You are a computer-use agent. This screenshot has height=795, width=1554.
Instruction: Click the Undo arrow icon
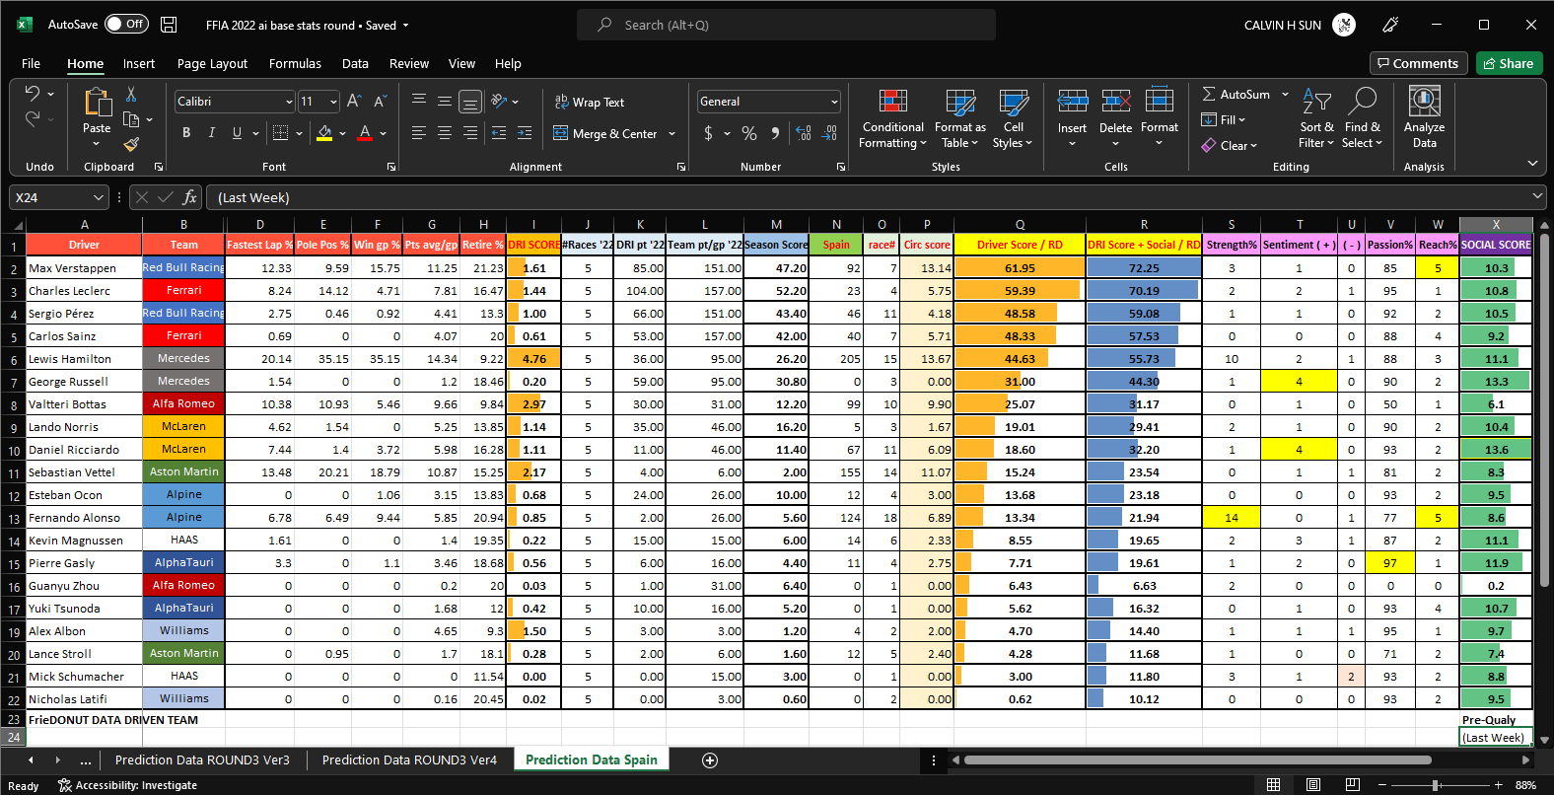coord(33,93)
